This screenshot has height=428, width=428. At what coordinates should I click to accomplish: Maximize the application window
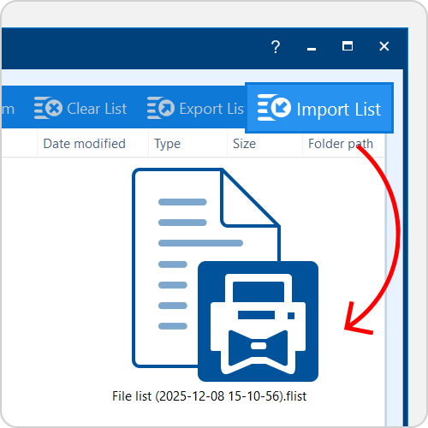(348, 46)
